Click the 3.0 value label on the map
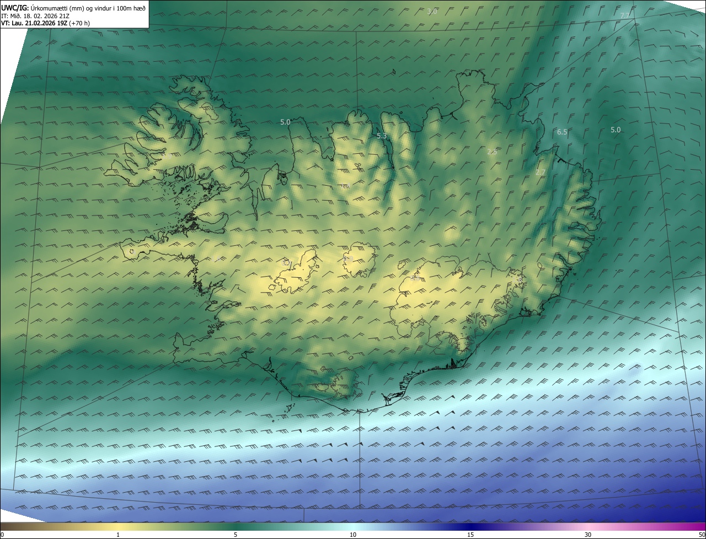The width and height of the screenshot is (706, 539). coord(432,11)
